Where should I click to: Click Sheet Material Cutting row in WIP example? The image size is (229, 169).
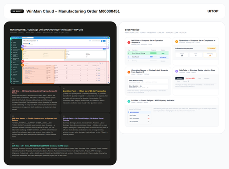coord(148,53)
